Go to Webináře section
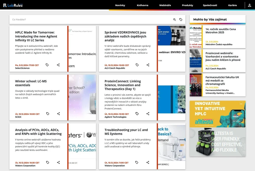The image size is (255, 171). click(165, 5)
